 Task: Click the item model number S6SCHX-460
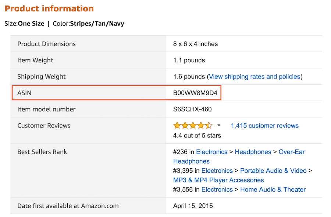pyautogui.click(x=192, y=109)
